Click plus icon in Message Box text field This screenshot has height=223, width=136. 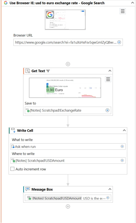[108, 198]
